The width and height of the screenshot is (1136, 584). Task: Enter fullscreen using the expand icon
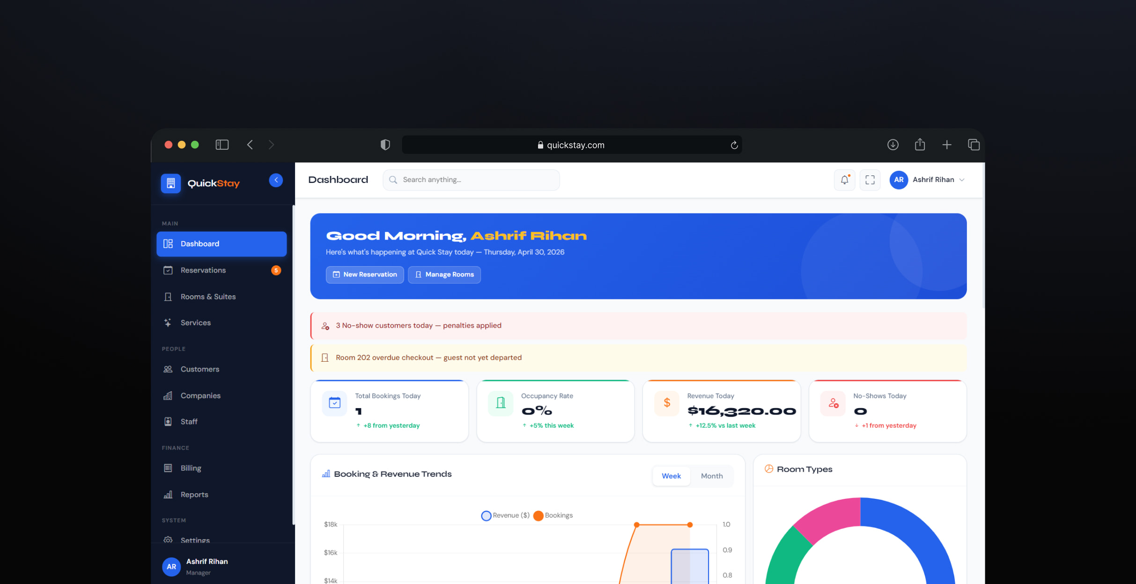(x=870, y=180)
